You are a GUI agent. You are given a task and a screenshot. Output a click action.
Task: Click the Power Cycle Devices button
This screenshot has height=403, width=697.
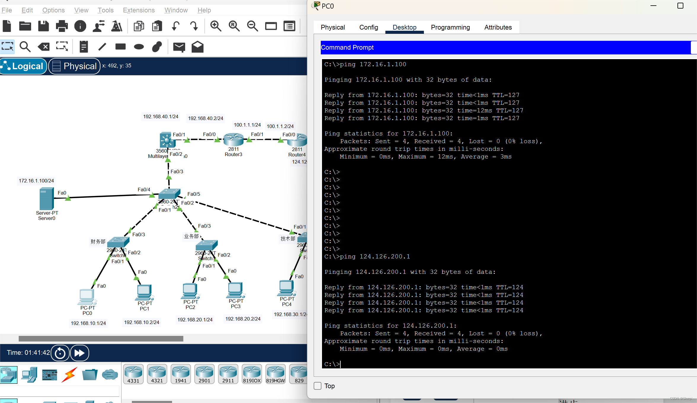[x=60, y=353]
